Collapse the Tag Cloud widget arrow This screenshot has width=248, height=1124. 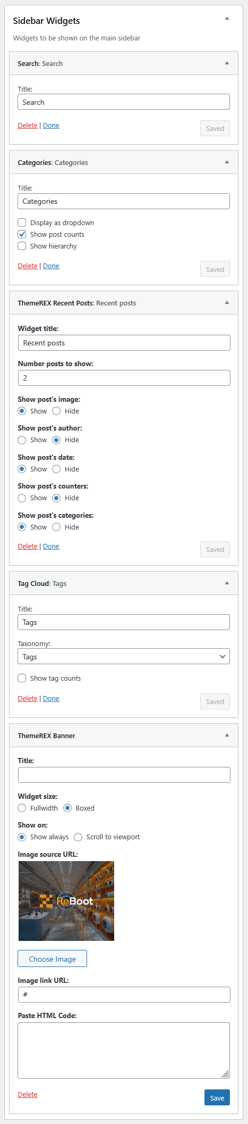[x=227, y=583]
